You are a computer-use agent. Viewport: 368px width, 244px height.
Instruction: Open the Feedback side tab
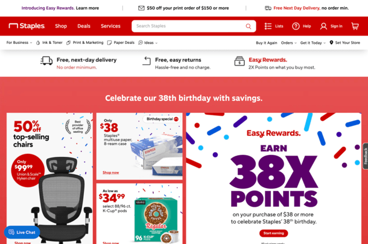pos(365,156)
